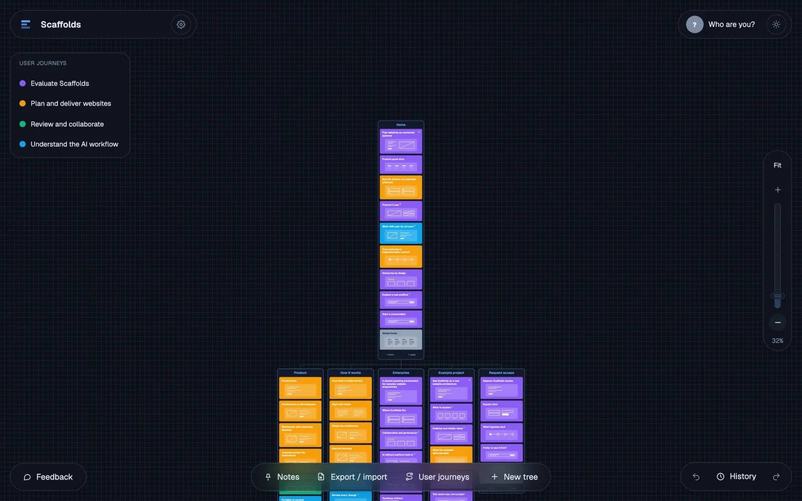Select 'Collaboration and governance' block
The height and width of the screenshot is (501, 802).
401,439
